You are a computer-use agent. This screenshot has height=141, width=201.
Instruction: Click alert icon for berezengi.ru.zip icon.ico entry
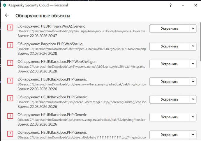pos(10,99)
